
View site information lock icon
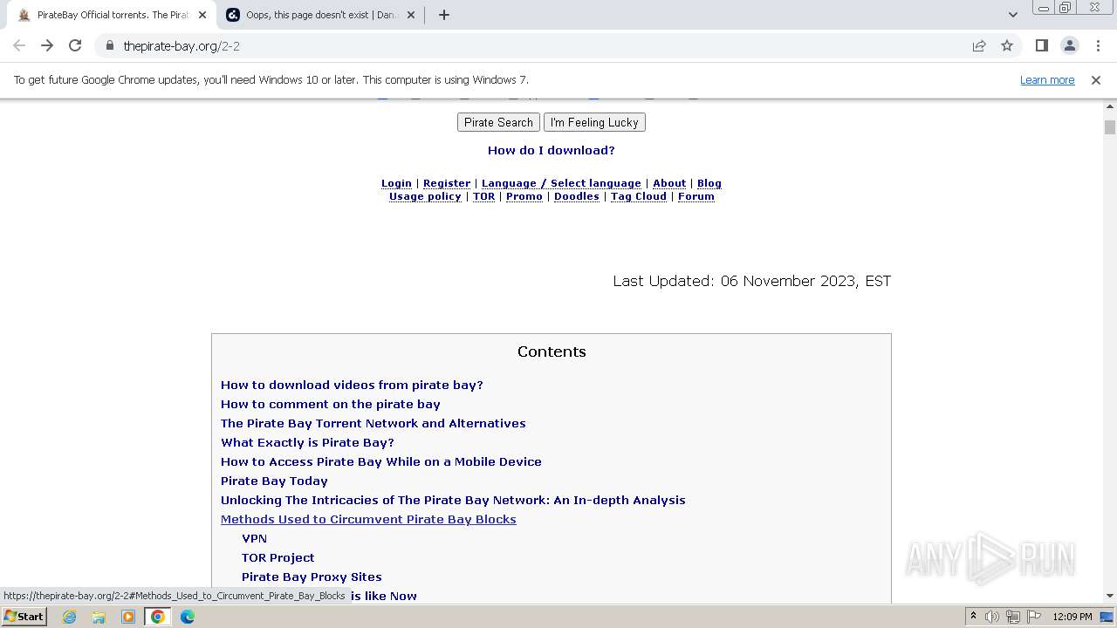tap(109, 45)
